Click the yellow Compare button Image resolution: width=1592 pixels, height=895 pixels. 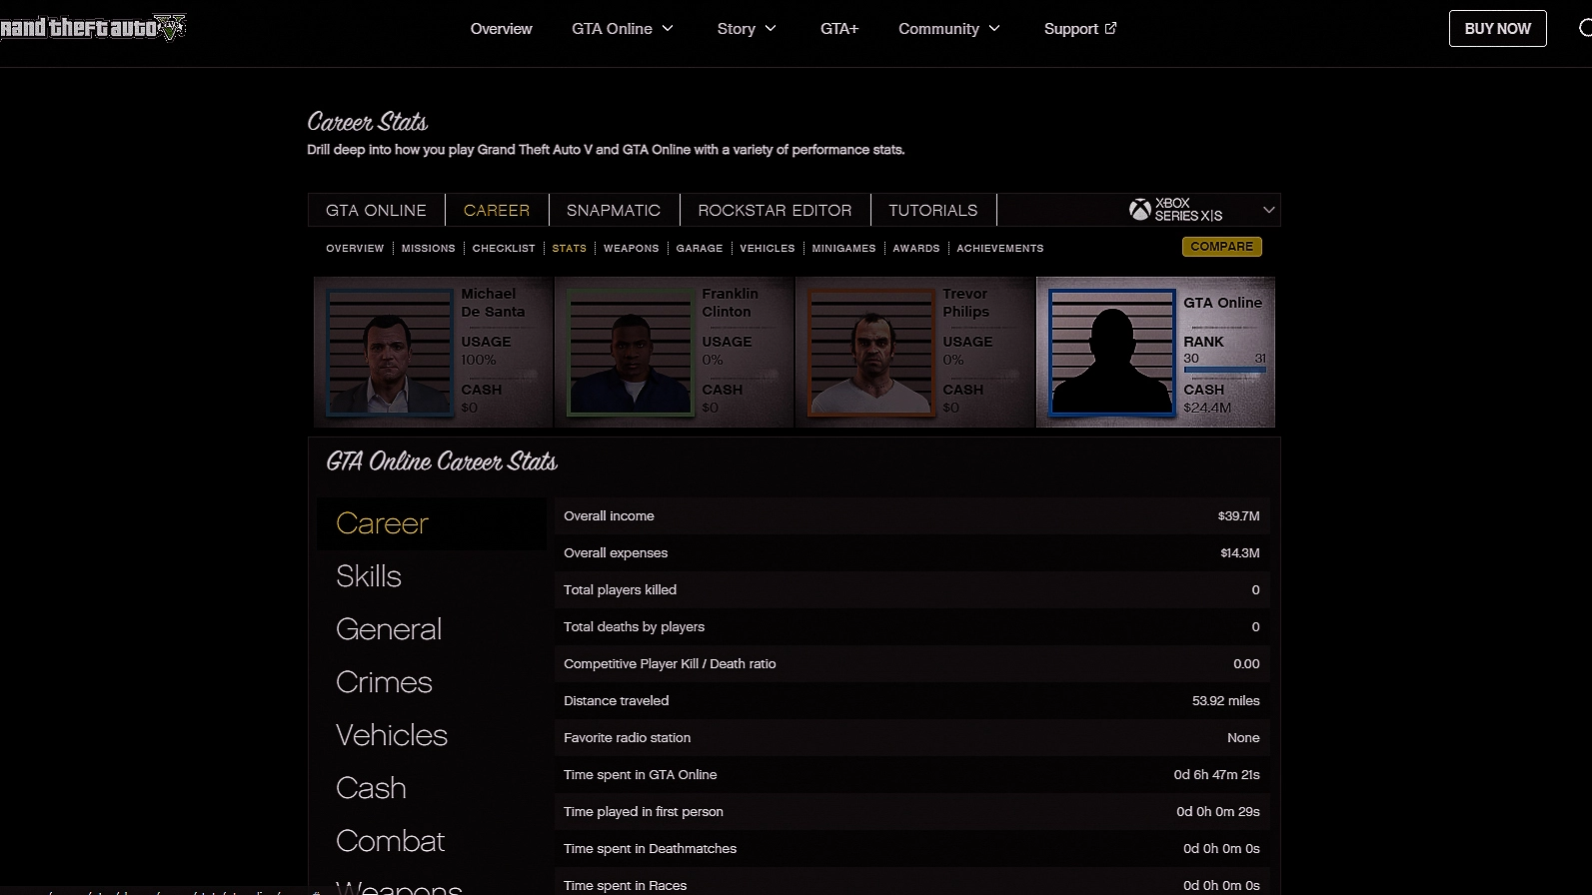1221,247
